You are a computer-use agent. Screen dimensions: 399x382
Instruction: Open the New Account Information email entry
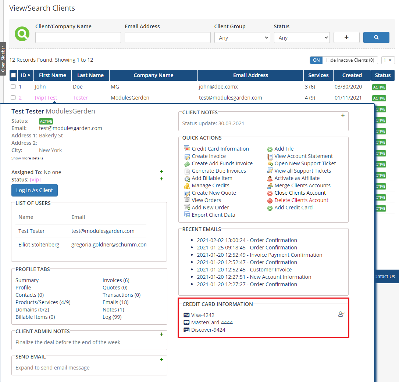[254, 277]
